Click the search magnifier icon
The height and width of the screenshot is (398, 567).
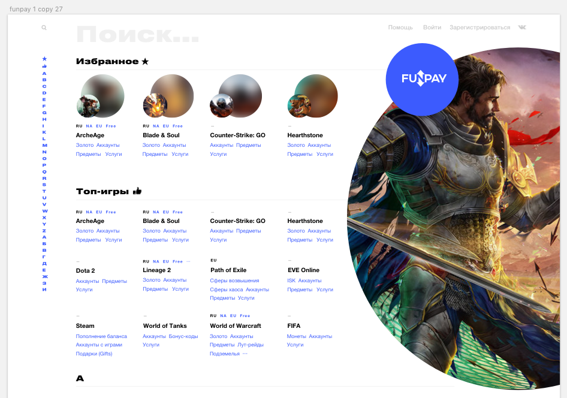(44, 28)
